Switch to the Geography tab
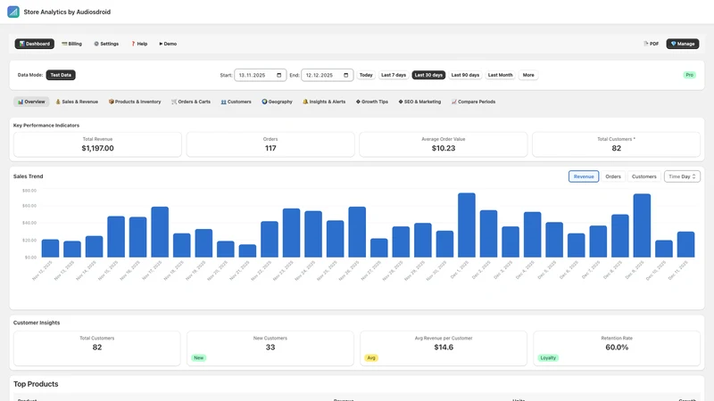 277,102
